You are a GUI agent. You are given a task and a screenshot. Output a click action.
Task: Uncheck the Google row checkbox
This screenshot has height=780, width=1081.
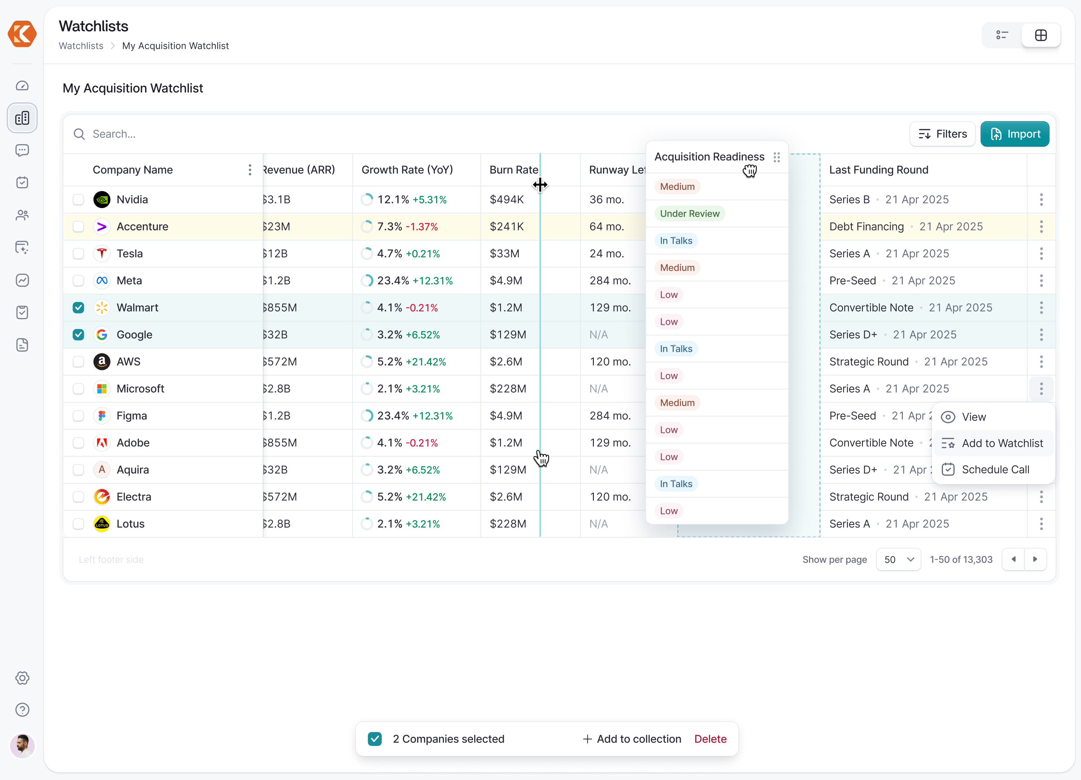pyautogui.click(x=78, y=334)
